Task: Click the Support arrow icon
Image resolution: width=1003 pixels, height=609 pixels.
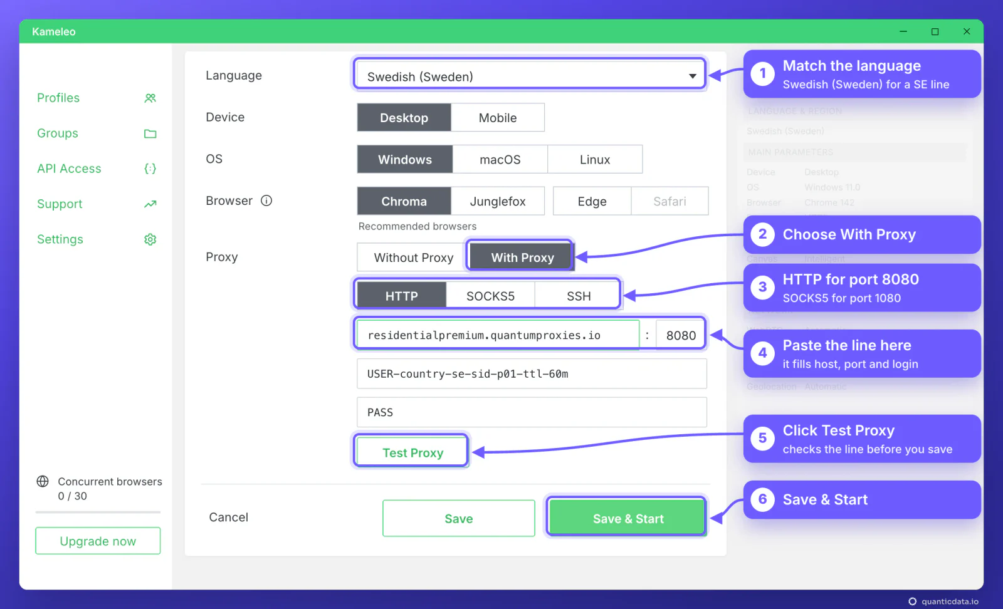Action: (x=150, y=204)
